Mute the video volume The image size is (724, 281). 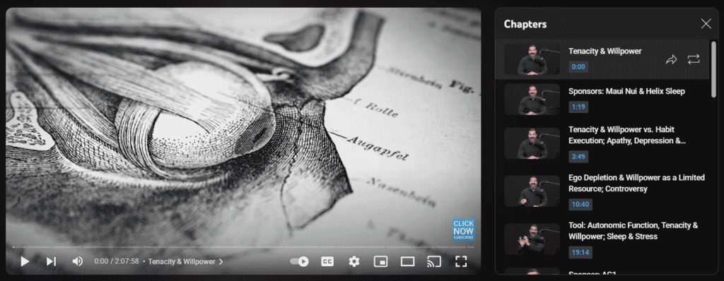click(x=78, y=262)
